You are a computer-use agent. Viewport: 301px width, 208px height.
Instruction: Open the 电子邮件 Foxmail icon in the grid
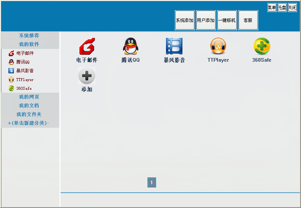[x=87, y=46]
